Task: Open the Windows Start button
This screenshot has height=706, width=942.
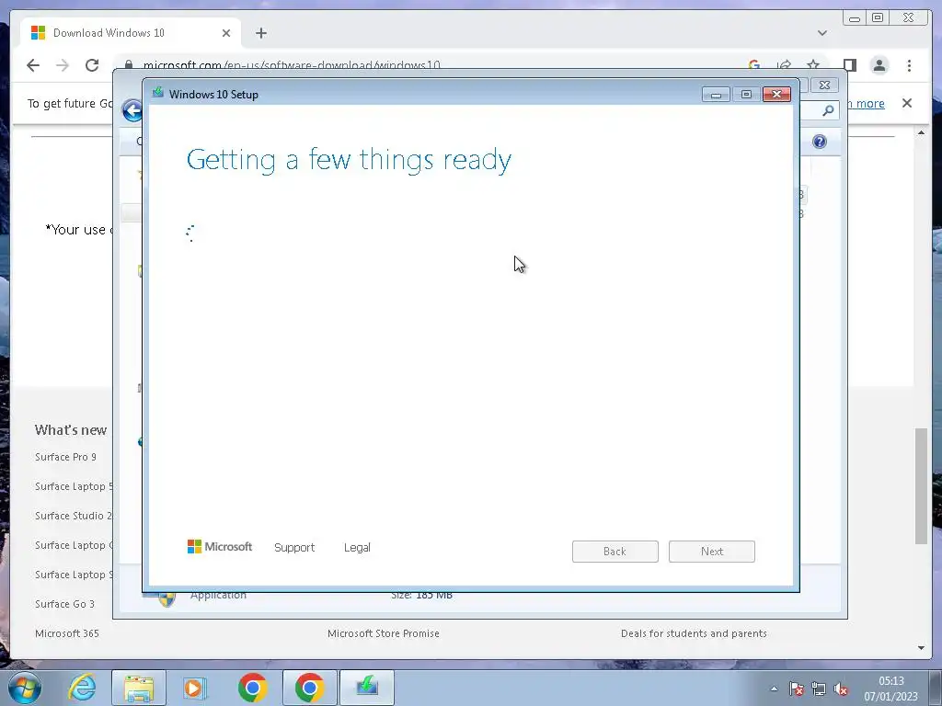Action: click(25, 688)
